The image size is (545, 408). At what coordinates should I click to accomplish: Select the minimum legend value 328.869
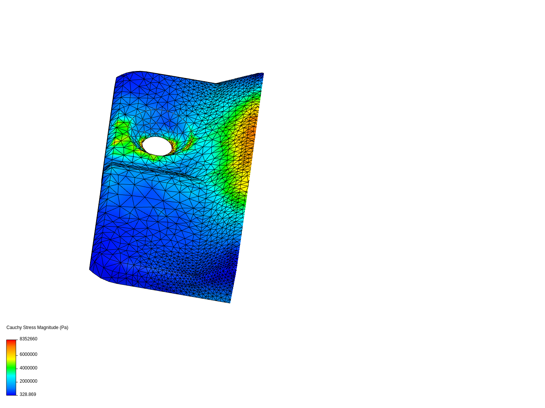(28, 394)
